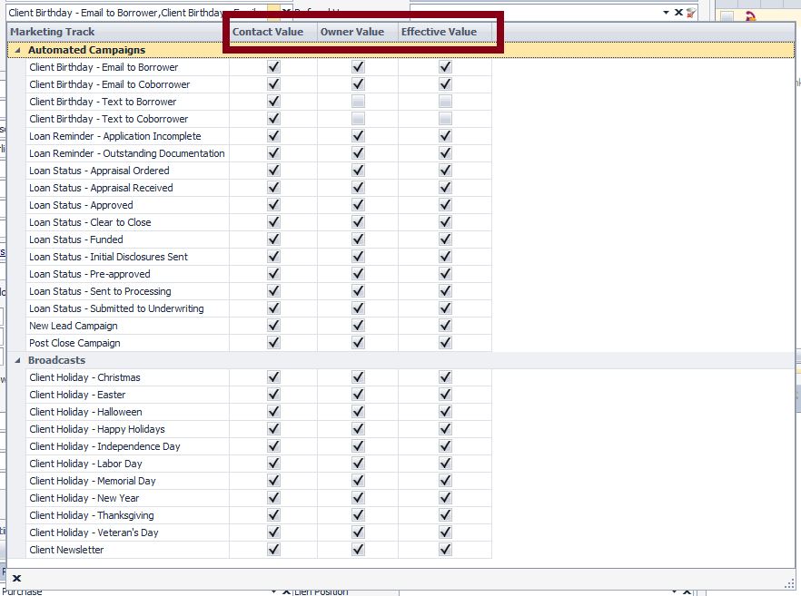Clear the filter text using the X icon

click(x=678, y=12)
